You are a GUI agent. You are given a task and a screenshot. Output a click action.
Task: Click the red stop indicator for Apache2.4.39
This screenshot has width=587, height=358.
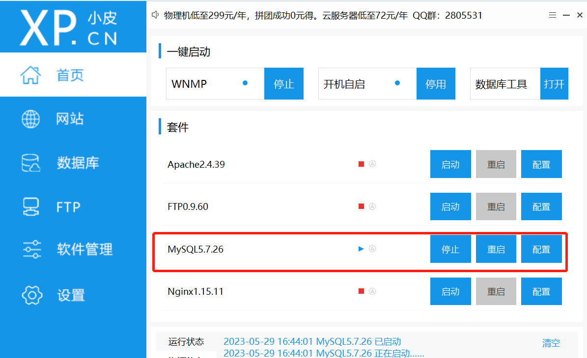(361, 164)
